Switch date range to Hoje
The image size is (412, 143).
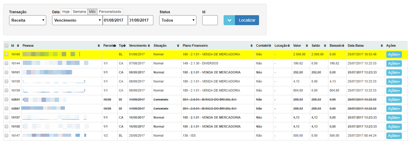coord(66,12)
